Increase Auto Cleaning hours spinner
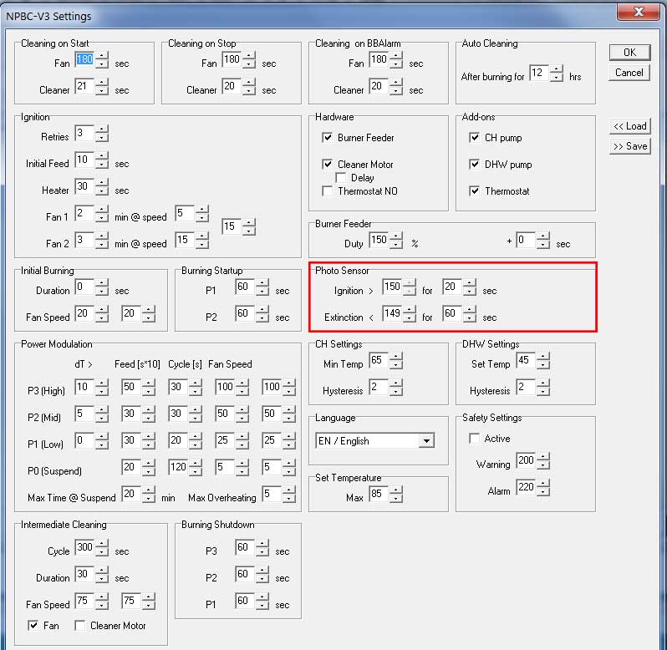Screen dimensions: 667x650 click(557, 69)
